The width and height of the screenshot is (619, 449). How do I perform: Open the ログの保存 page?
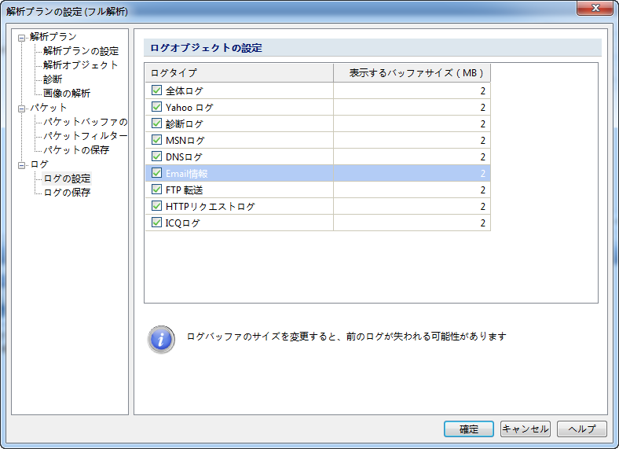(67, 193)
